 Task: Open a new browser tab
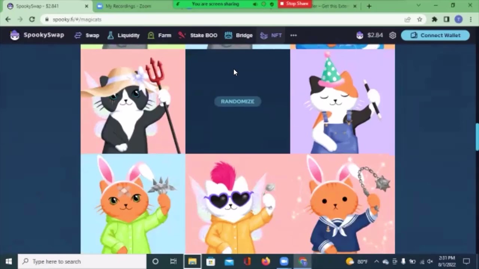coord(369,6)
